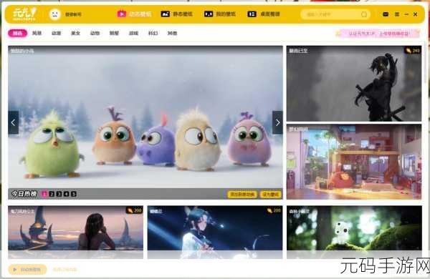The image size is (430, 279).
Task: Click the search magnifier icon
Action: pos(364,14)
